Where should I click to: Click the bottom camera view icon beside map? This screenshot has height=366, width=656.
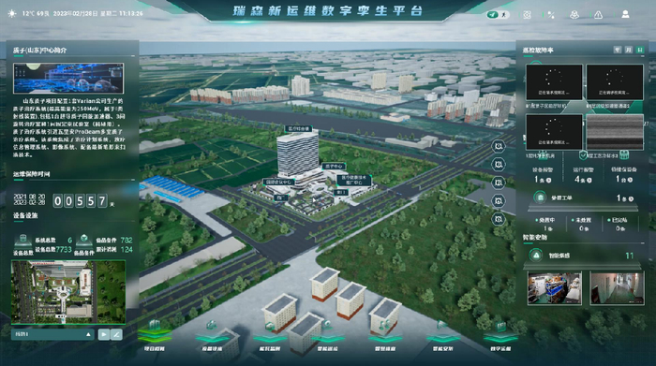point(499,219)
